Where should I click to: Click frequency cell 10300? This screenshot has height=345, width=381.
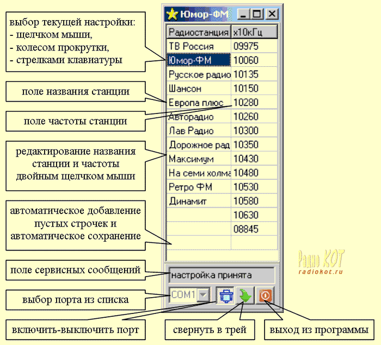(254, 130)
